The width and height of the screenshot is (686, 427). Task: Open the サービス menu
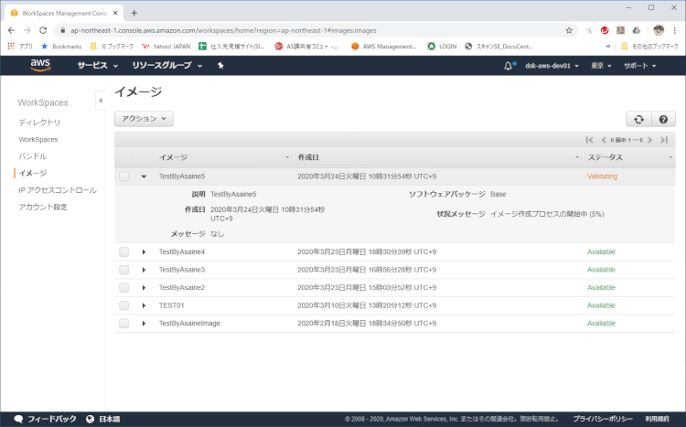tap(97, 66)
